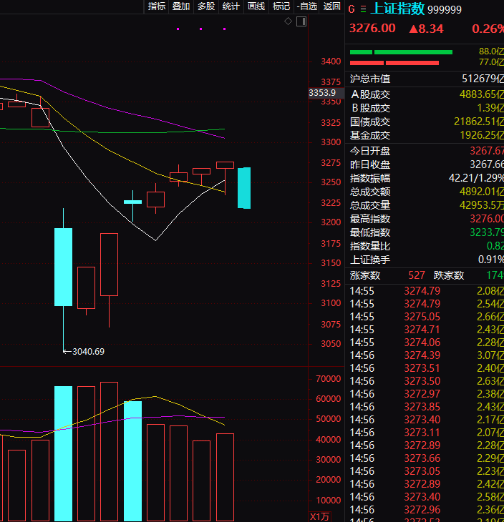Viewport: 504px width, 522px height.
Task: Click the 3353.9 cursor price tag
Action: tap(326, 93)
